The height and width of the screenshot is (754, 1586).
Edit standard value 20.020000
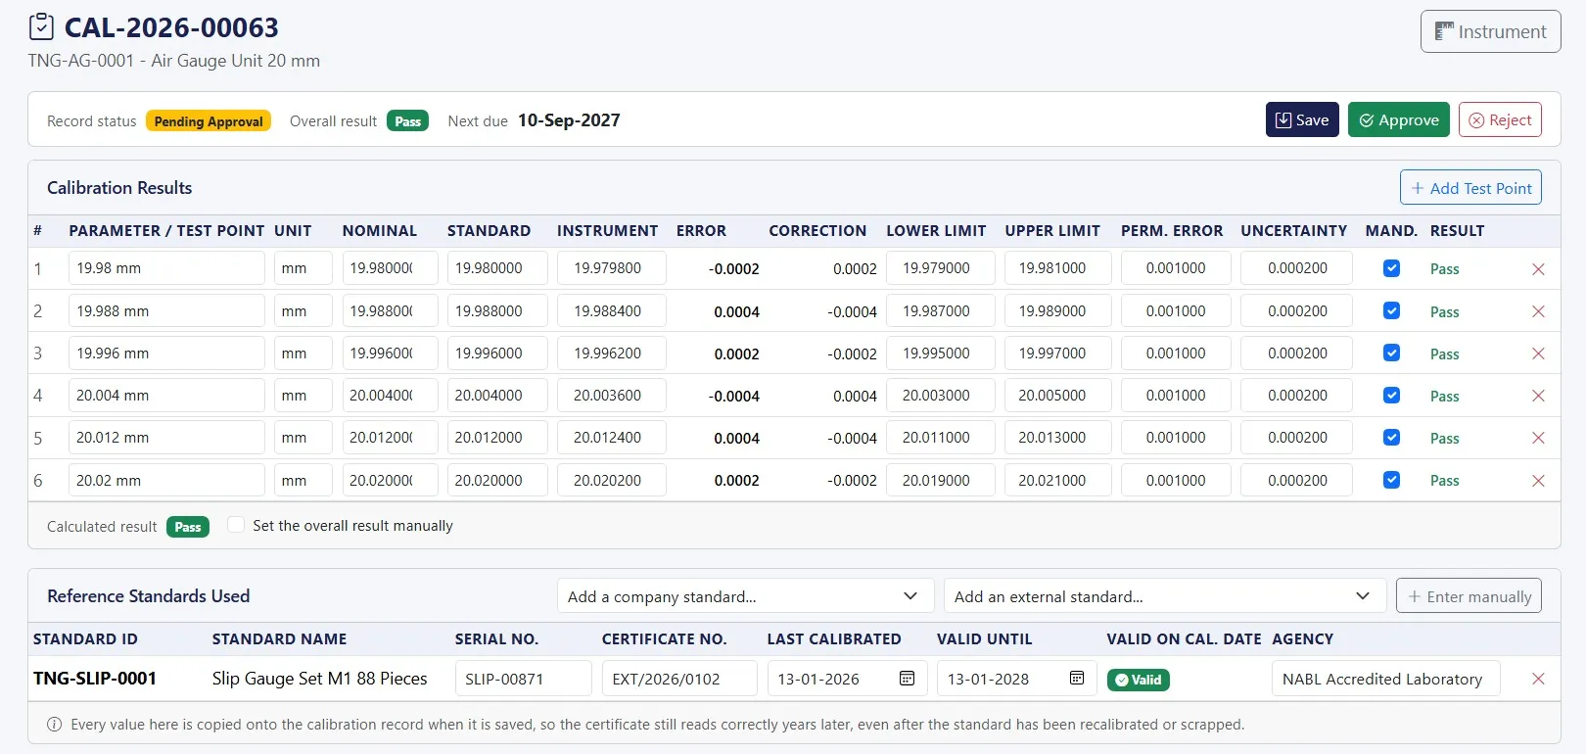[497, 481]
